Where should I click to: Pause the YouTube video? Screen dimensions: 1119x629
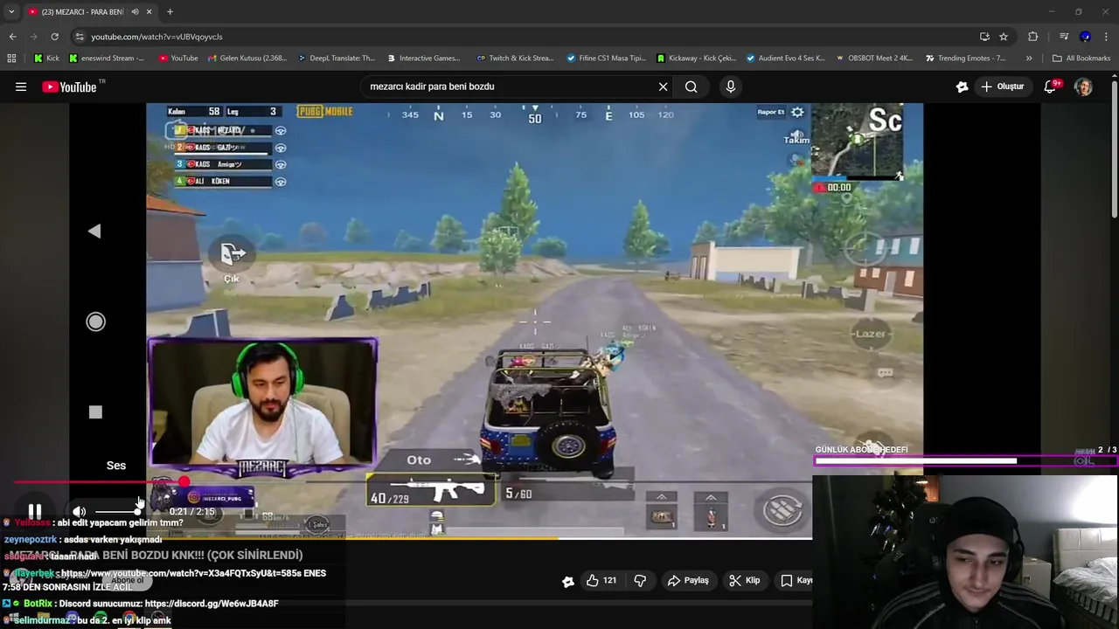tap(35, 511)
